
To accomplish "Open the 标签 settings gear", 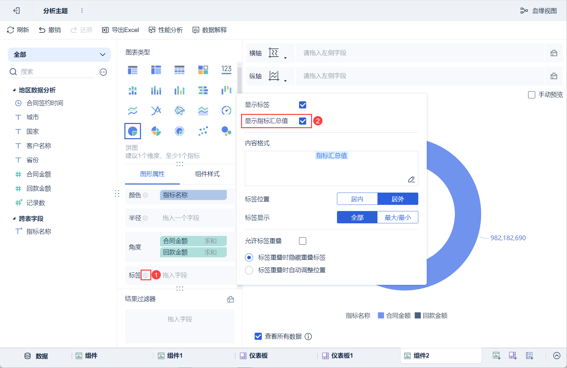I will (x=145, y=275).
